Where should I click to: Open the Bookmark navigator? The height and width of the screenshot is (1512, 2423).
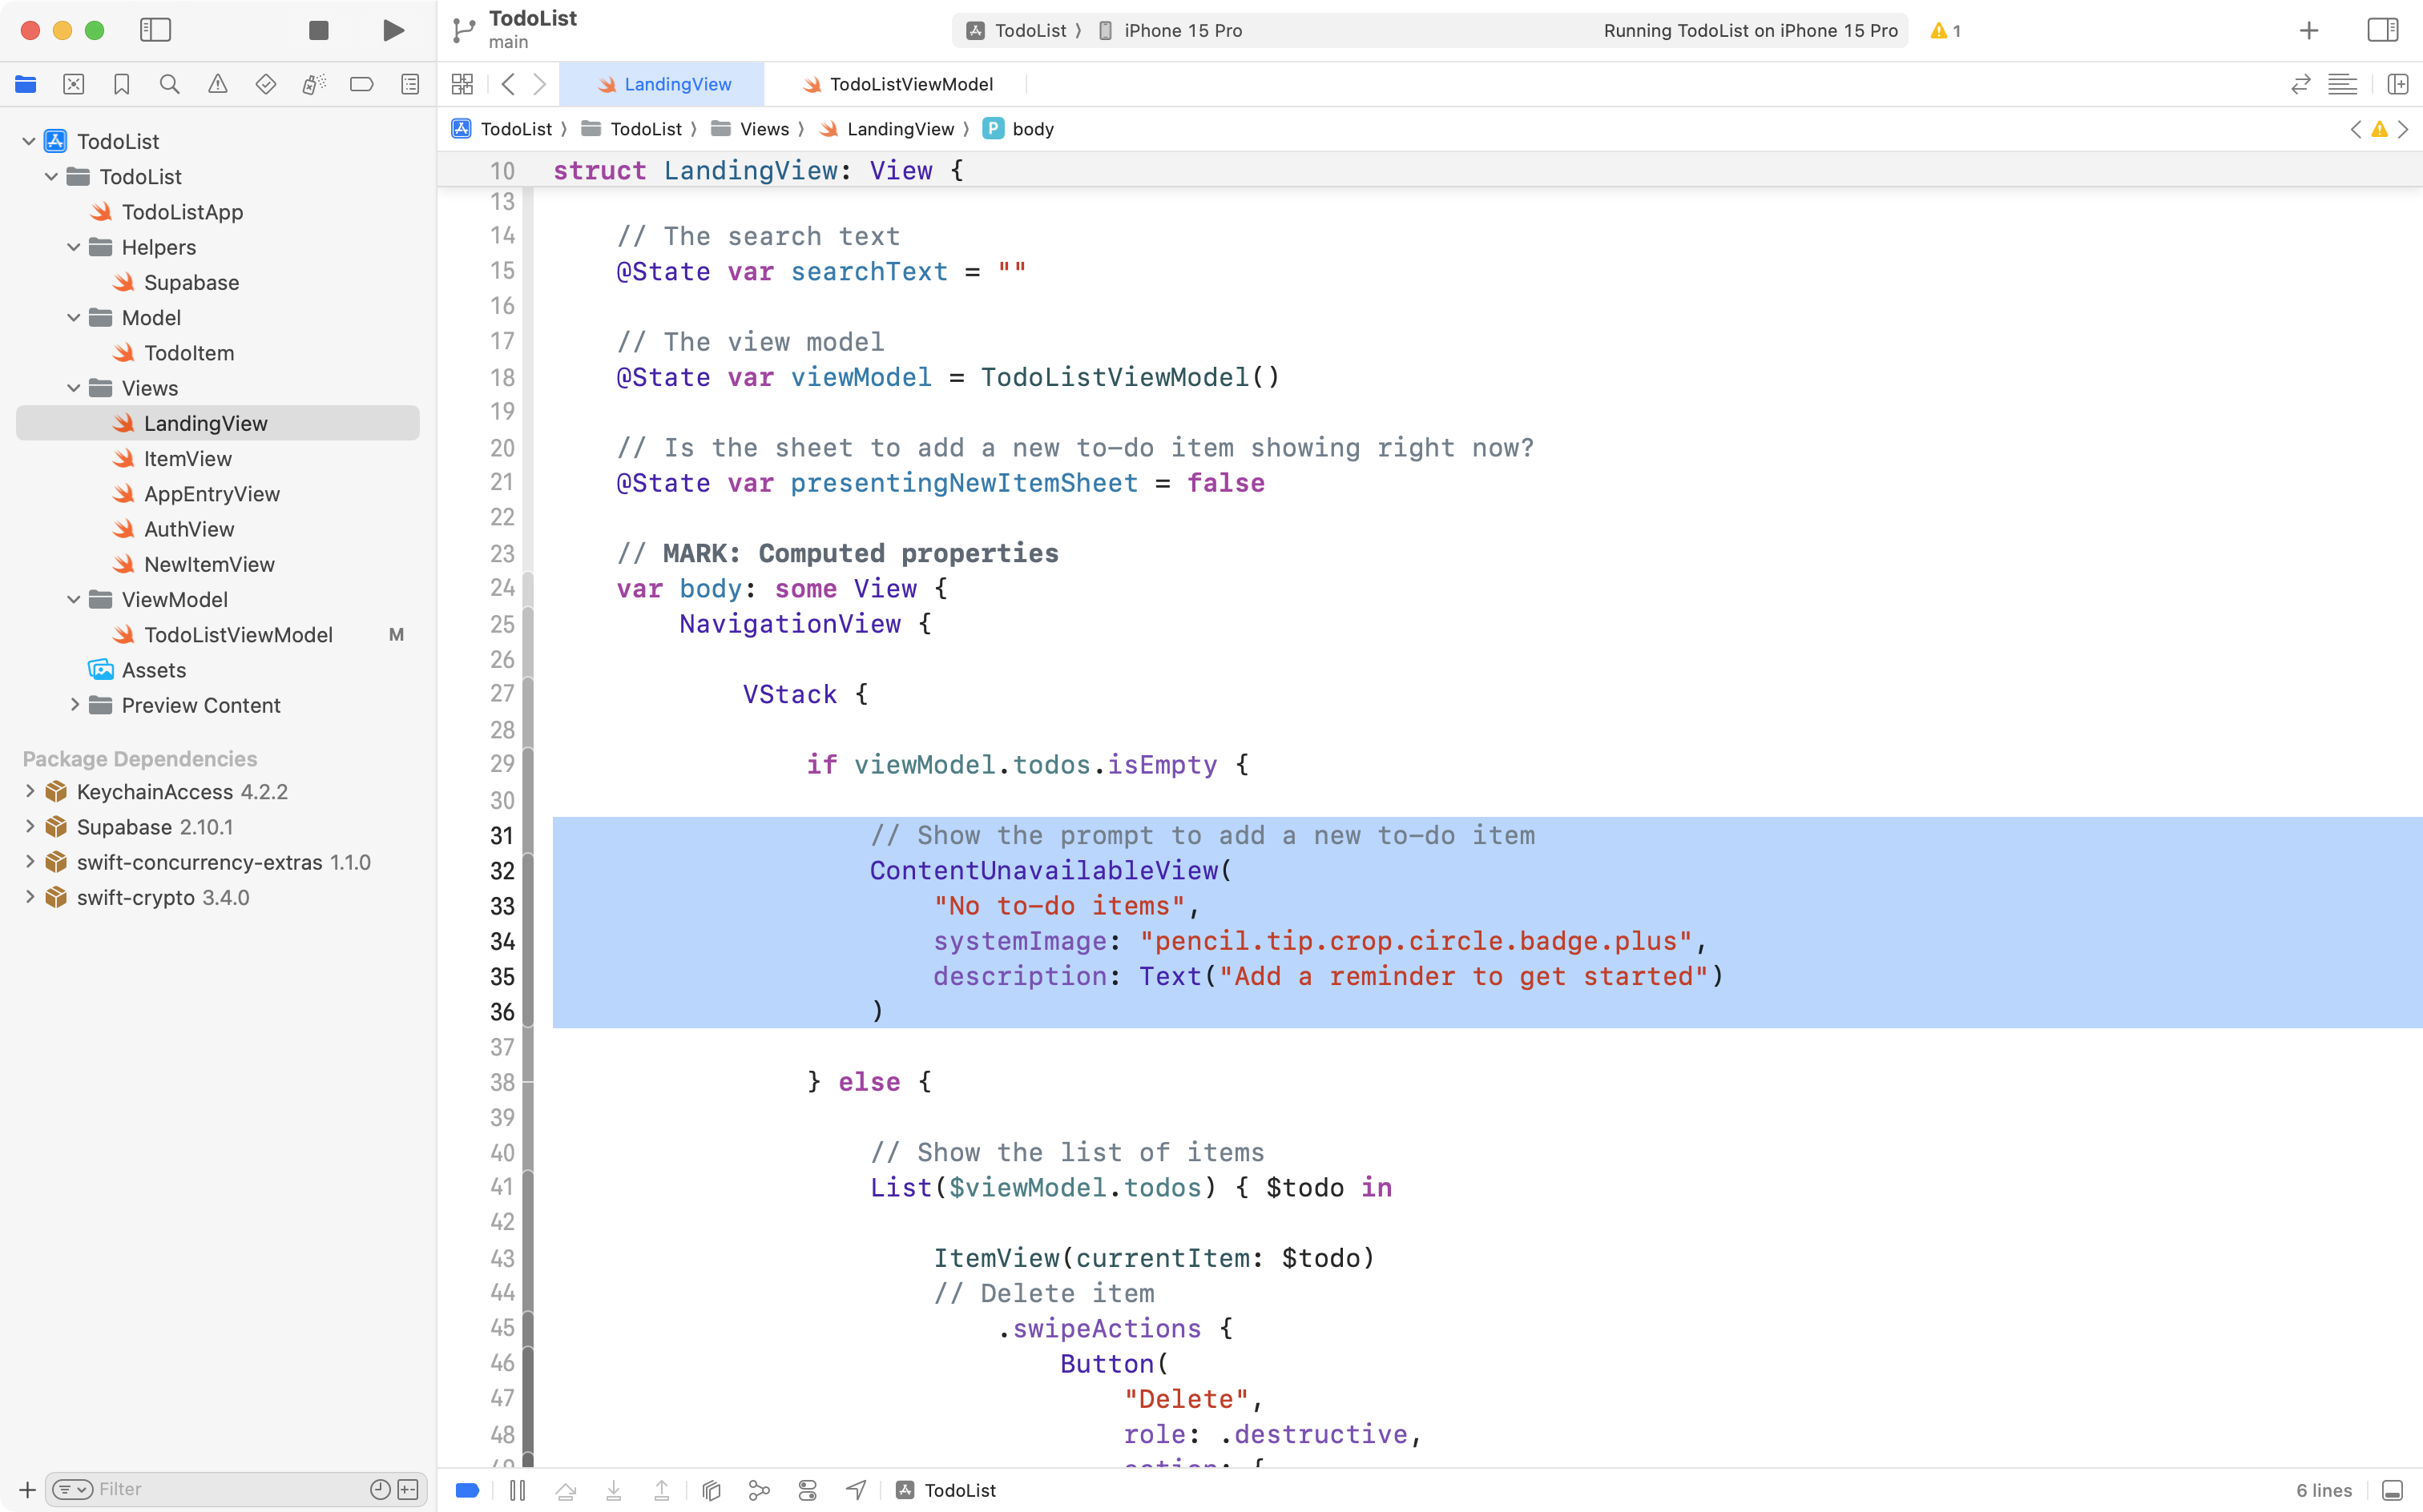[121, 84]
